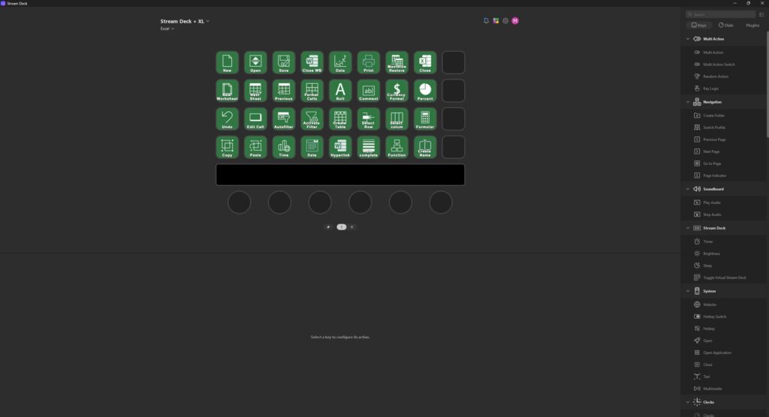
Task: Click the Percent key icon
Action: point(425,91)
